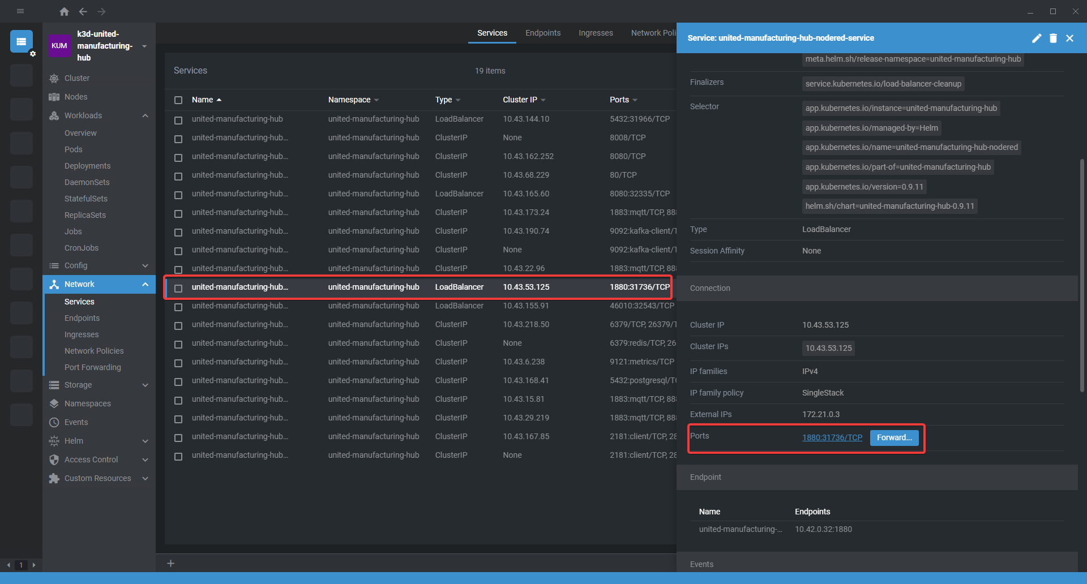Check the box for service 10.43.155.91
This screenshot has width=1087, height=584.
[178, 307]
